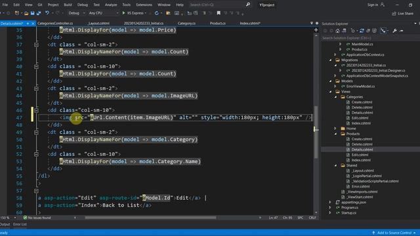Click the Solution Explorer Home icon
Viewport: 420px width, 236px height.
pos(337,31)
